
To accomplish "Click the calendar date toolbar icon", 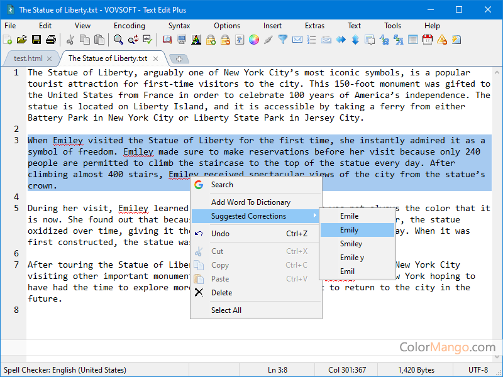I will 428,40.
